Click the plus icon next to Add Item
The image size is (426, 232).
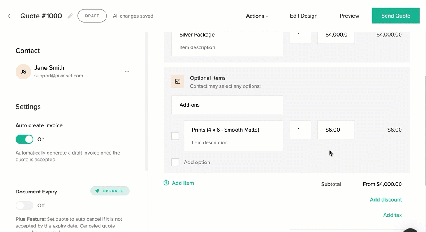166,183
